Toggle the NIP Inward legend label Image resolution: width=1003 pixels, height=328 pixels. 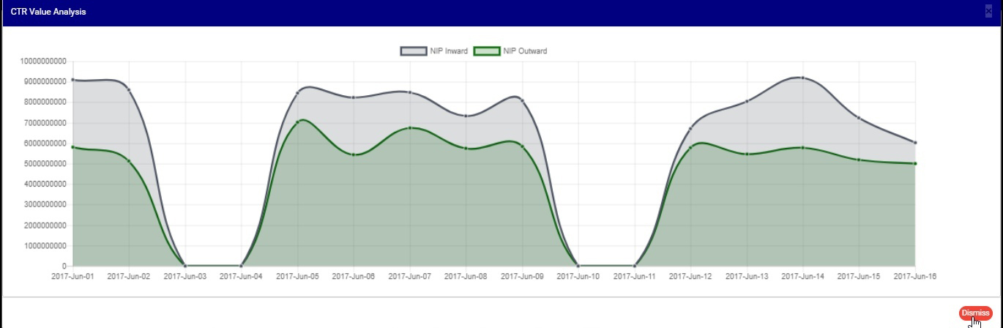tap(449, 51)
